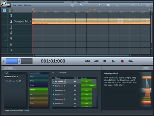Jump to start with skip-back button
Image resolution: width=154 pixels, height=116 pixels.
tap(87, 61)
